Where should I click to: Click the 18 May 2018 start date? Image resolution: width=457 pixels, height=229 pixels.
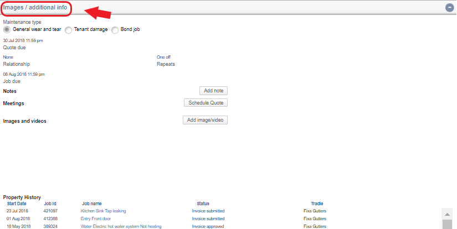click(x=18, y=226)
